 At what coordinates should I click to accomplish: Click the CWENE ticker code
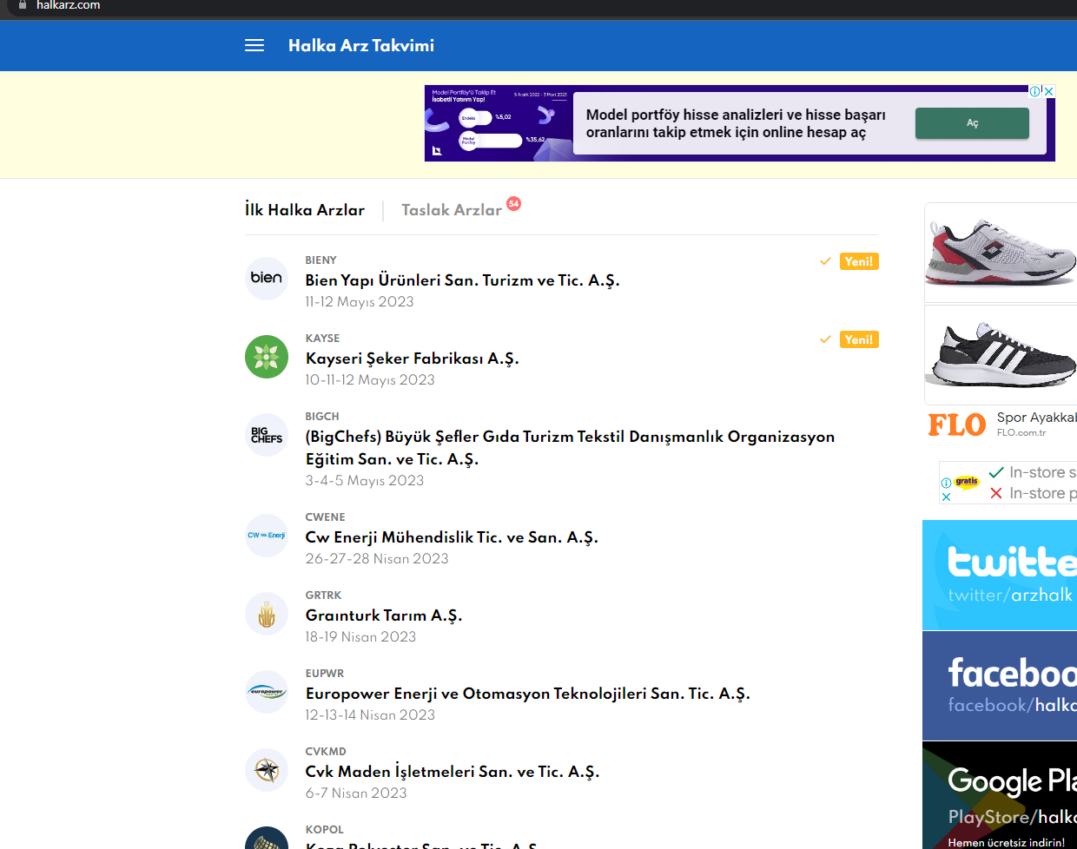tap(325, 517)
